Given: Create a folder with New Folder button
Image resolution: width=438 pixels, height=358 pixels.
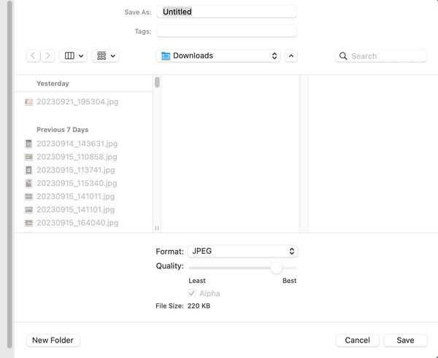Looking at the screenshot, I should pos(54,341).
